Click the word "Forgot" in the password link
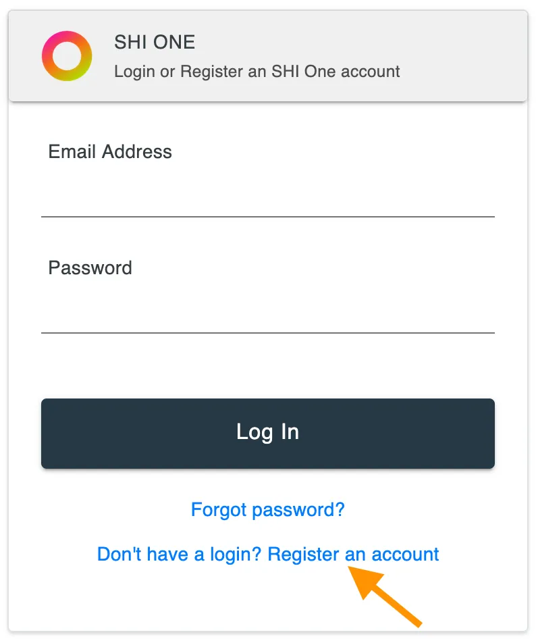The image size is (536, 643). click(219, 510)
